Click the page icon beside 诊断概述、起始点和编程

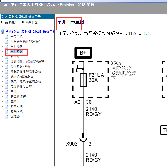click(7, 61)
